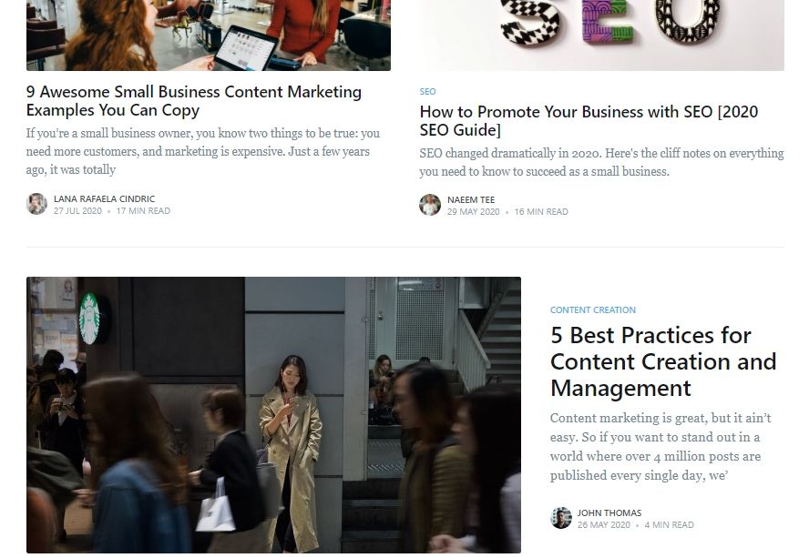Click Naeem Tee's author avatar
809x558 pixels.
coord(430,205)
